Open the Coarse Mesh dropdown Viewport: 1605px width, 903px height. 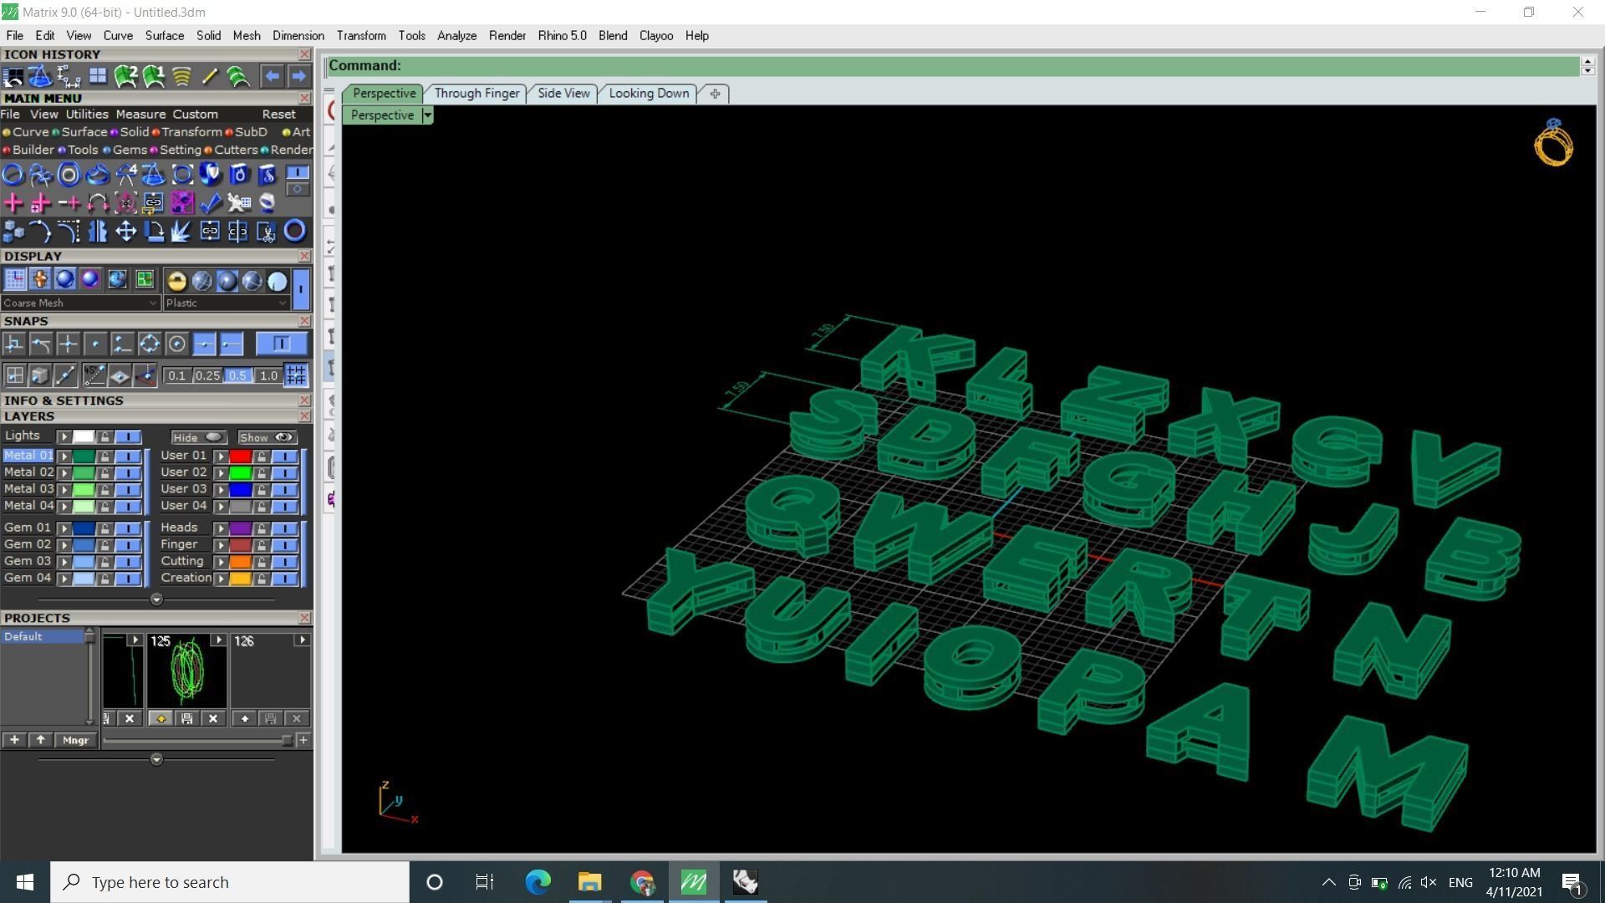point(80,303)
